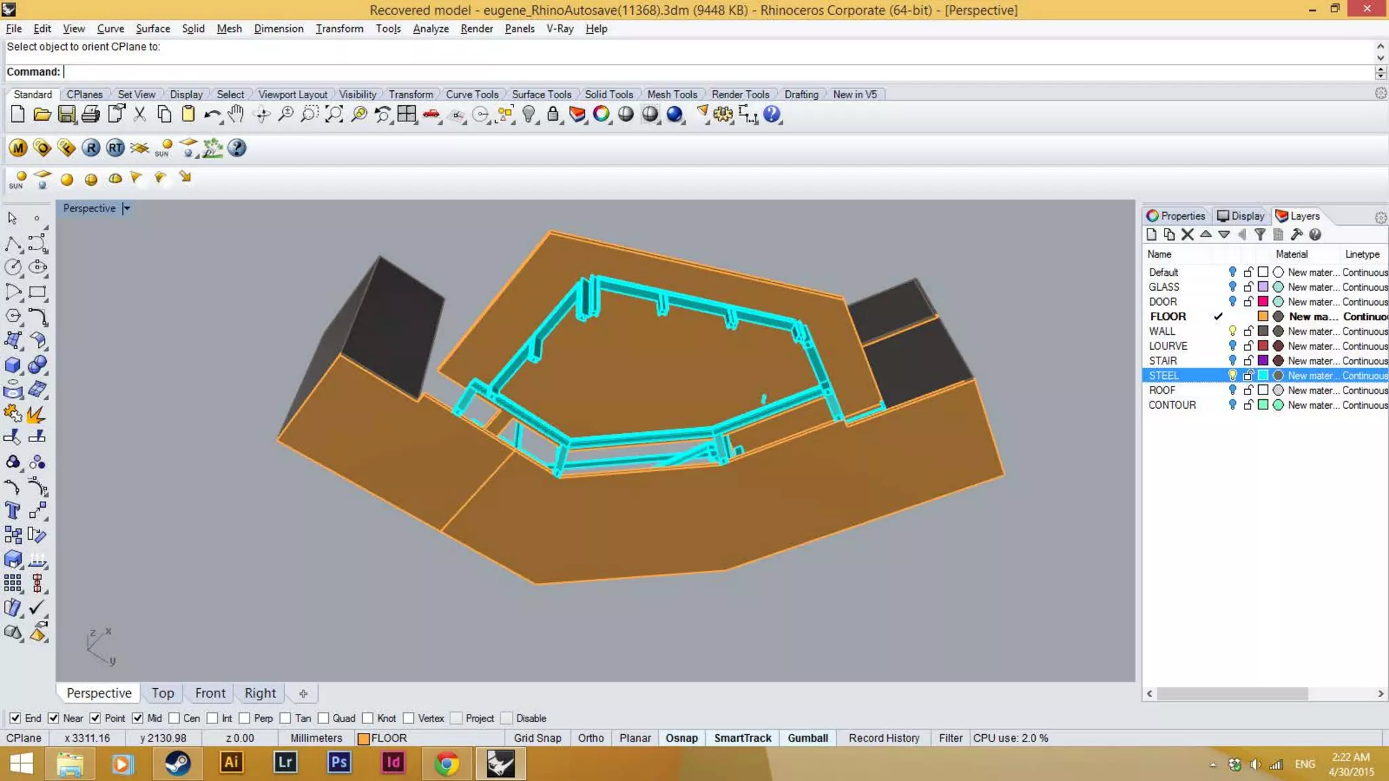Click the new layer icon in Layers panel
Screen dimensions: 1389x781
click(x=1151, y=235)
